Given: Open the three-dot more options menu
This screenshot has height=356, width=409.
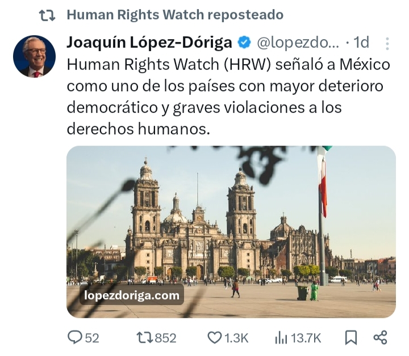Looking at the screenshot, I should 387,44.
